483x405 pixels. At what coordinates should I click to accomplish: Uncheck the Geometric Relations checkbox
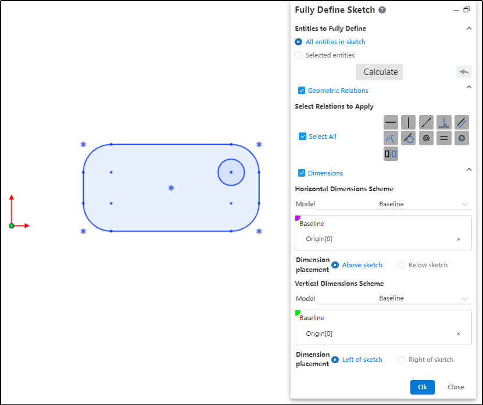(x=302, y=91)
